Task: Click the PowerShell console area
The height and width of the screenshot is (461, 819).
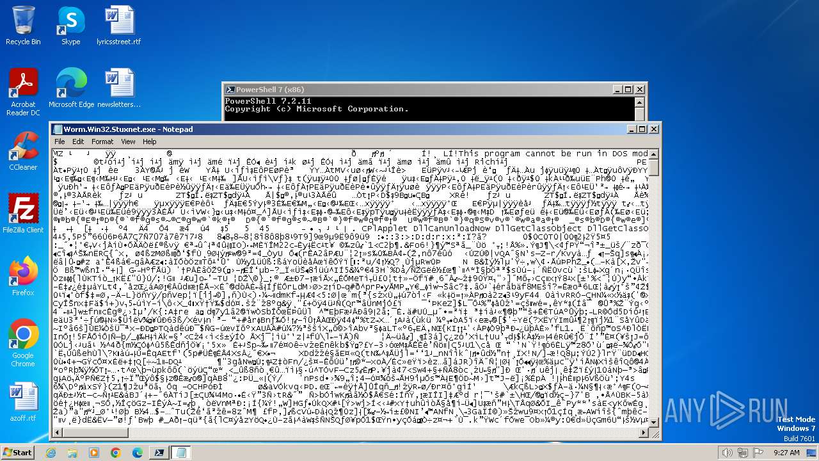Action: 429,109
